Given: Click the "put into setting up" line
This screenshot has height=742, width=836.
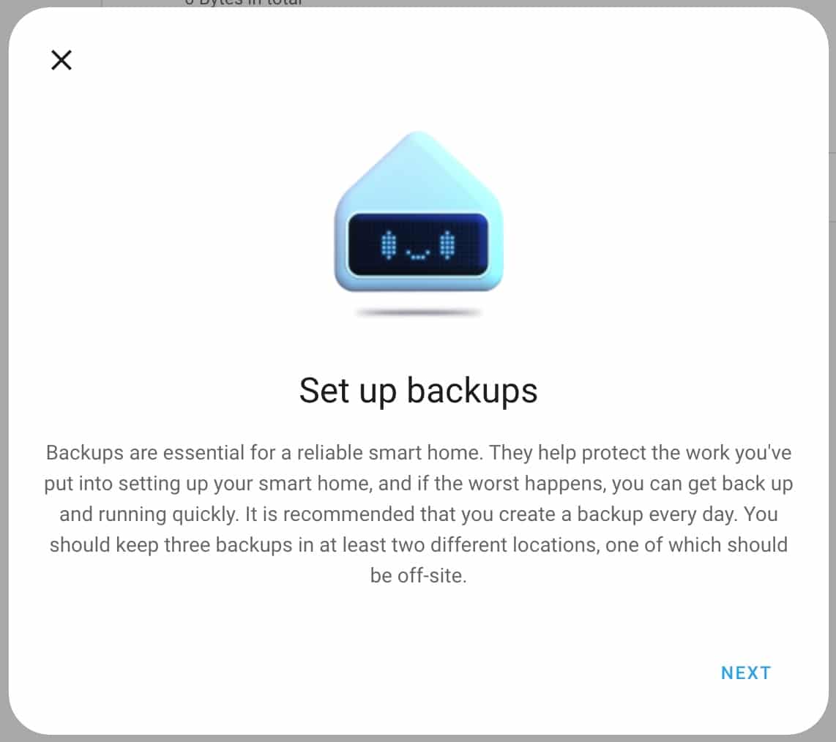Looking at the screenshot, I should pos(419,484).
